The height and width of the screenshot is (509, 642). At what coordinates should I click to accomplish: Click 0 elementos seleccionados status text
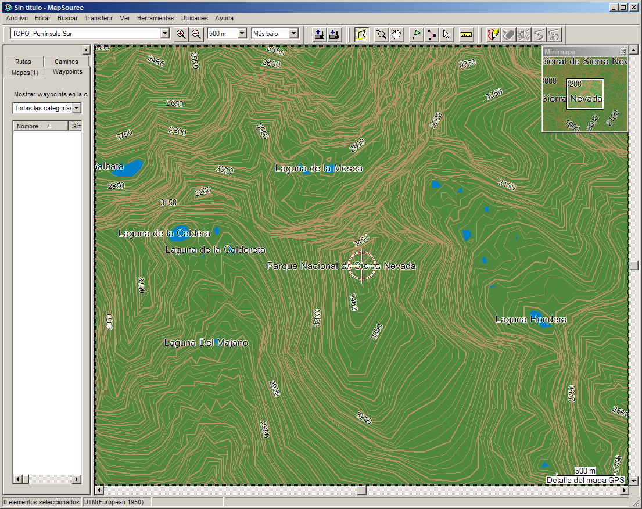(42, 502)
